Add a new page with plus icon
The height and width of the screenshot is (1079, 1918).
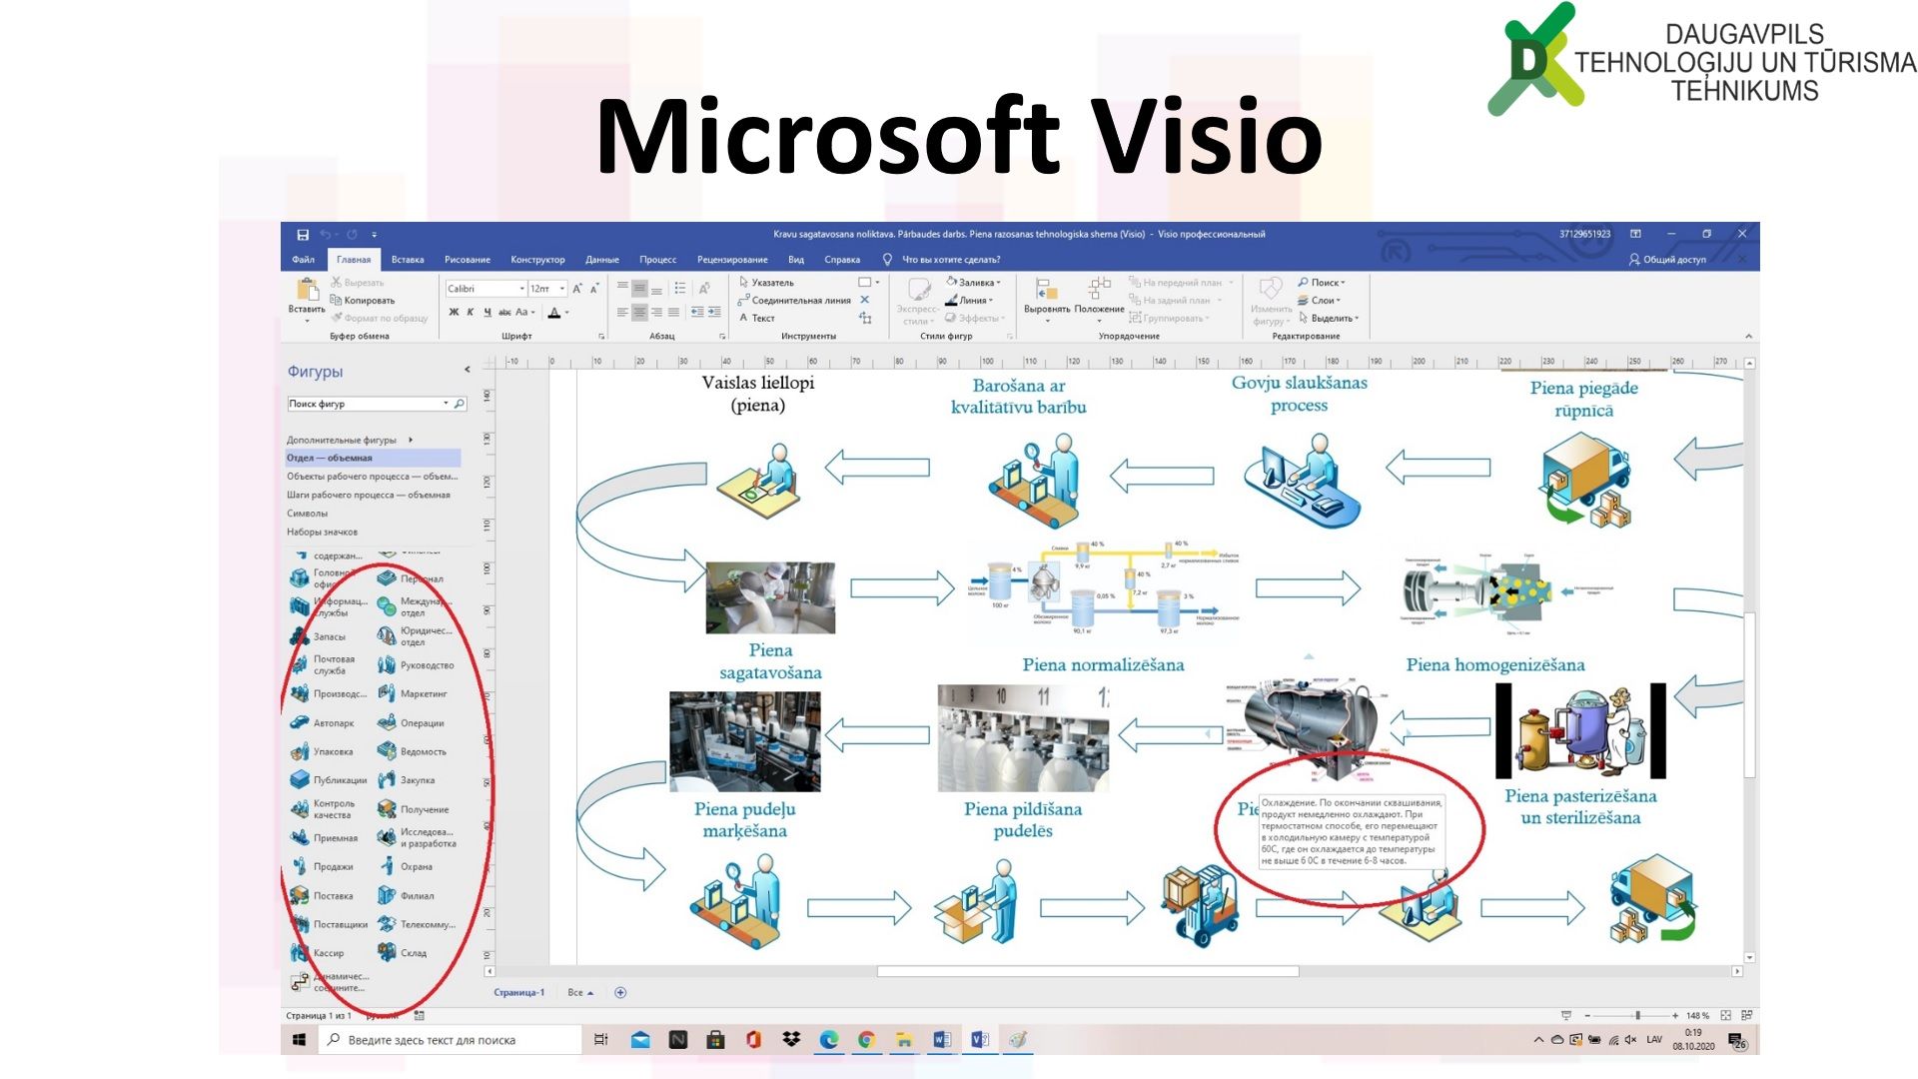[620, 992]
